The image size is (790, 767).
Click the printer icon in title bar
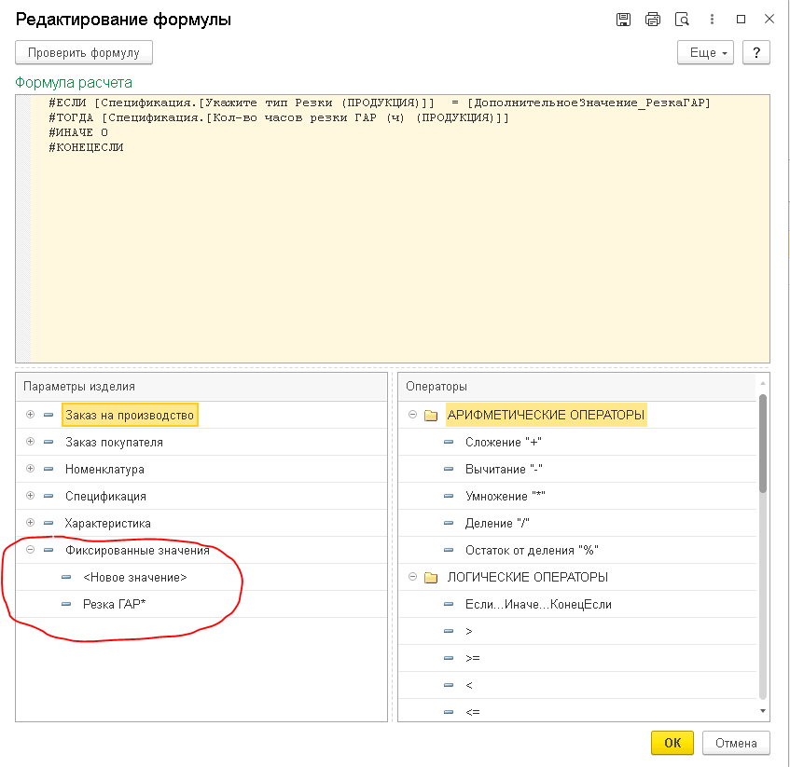653,20
